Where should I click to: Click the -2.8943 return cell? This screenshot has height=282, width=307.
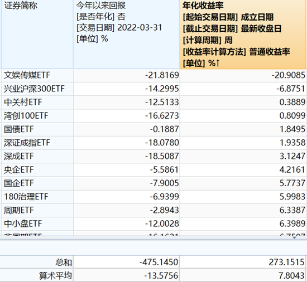pyautogui.click(x=127, y=210)
